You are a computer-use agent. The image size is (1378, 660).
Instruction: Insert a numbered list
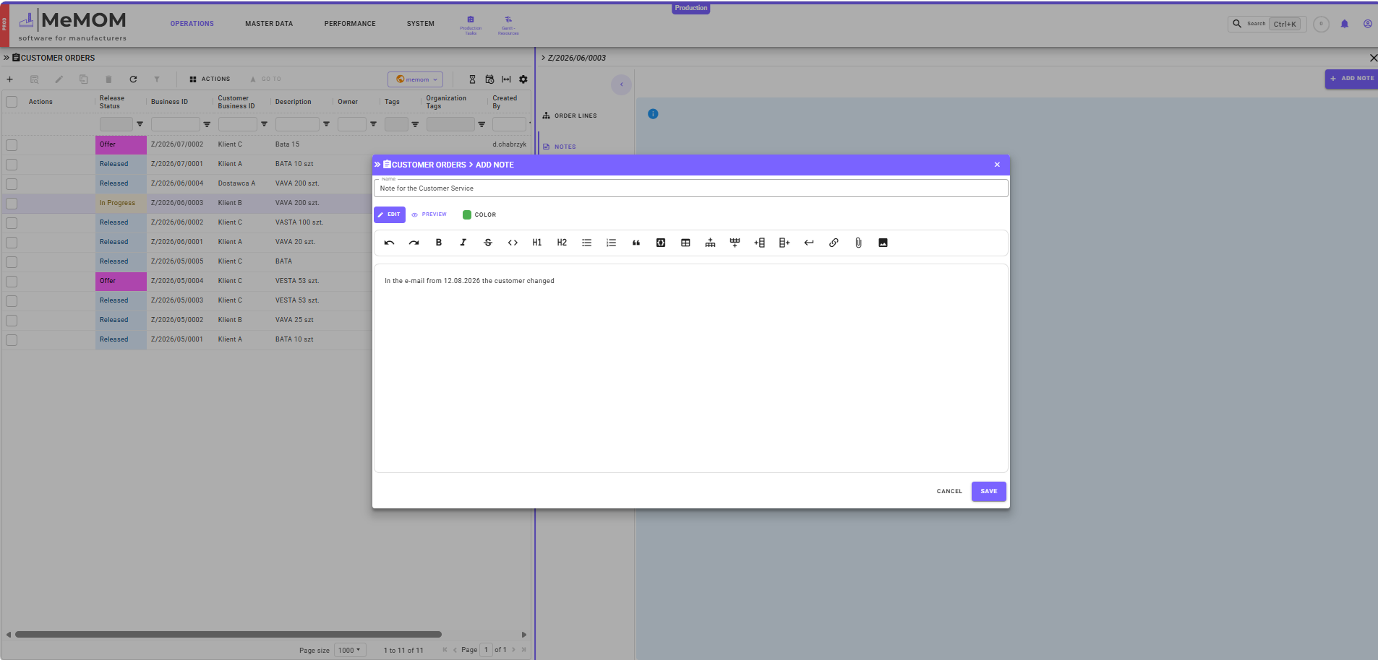click(x=612, y=243)
